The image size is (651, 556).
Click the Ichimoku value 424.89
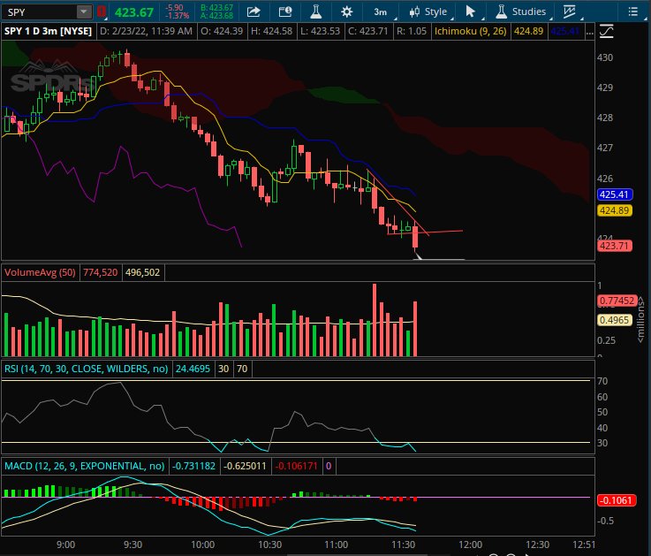528,31
